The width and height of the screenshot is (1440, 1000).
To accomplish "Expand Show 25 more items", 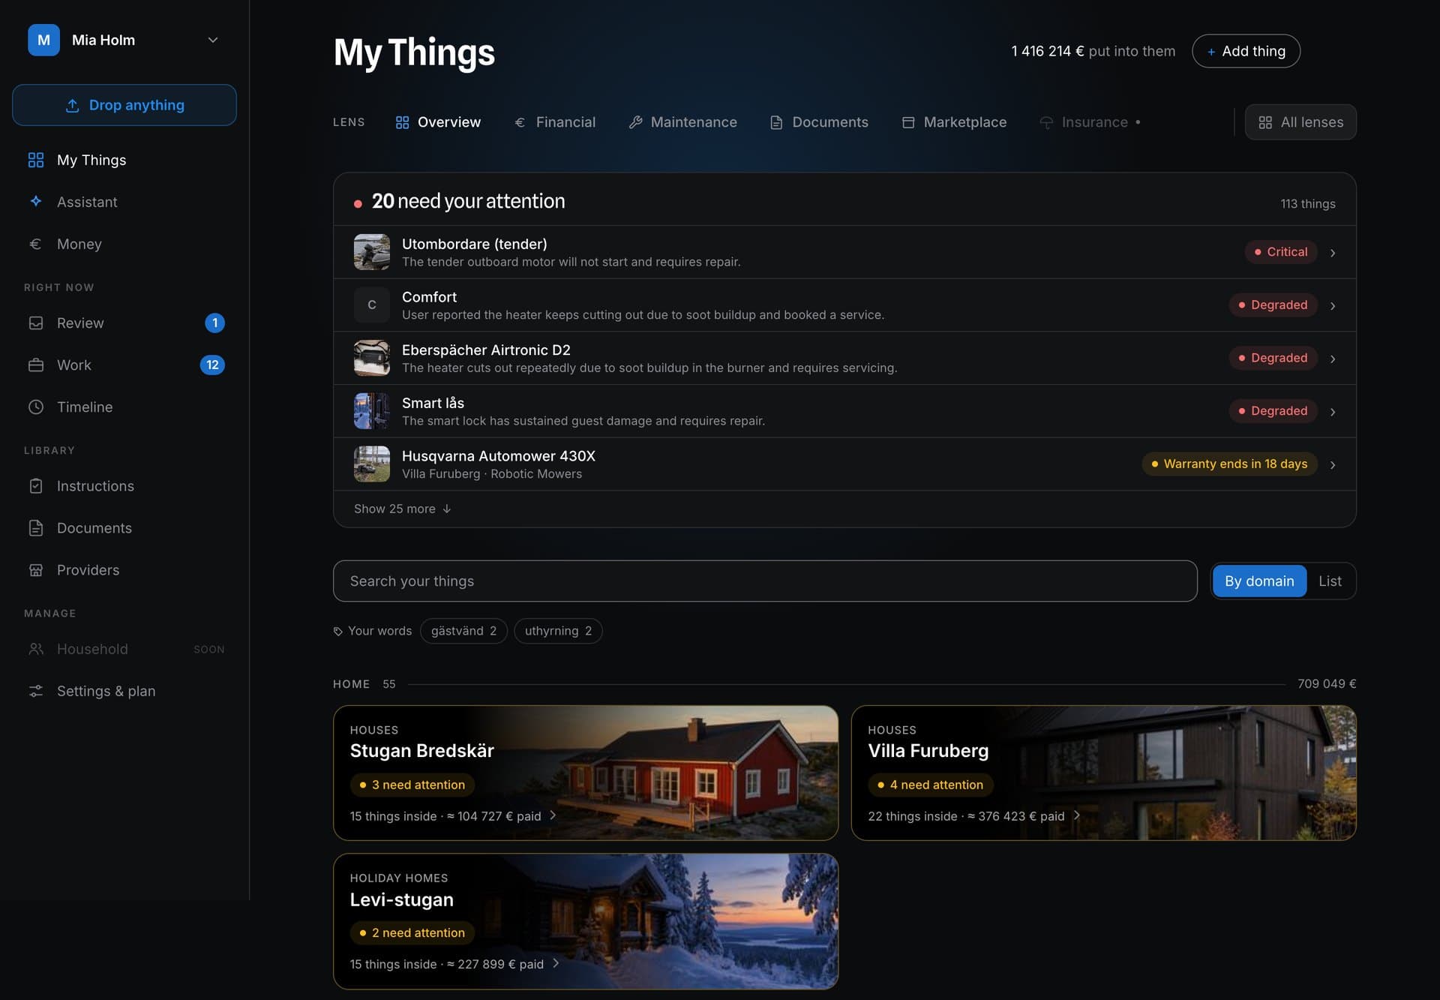I will [403, 509].
